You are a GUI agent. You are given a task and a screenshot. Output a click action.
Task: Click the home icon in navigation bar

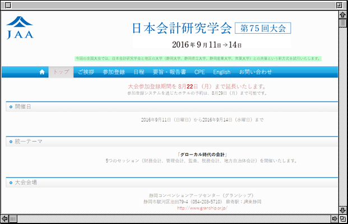point(42,72)
